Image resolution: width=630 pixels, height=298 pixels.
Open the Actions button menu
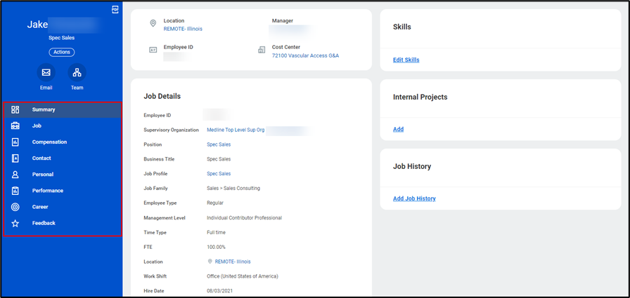pyautogui.click(x=61, y=52)
